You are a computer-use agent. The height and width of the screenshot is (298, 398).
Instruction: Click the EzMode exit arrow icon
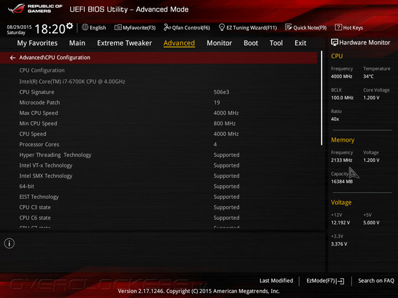[x=341, y=281]
